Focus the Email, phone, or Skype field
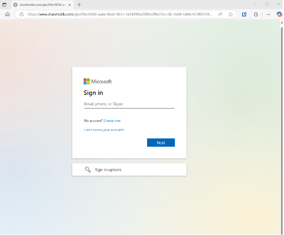The image size is (284, 235). tap(129, 104)
